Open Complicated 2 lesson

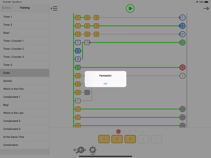coord(25,121)
